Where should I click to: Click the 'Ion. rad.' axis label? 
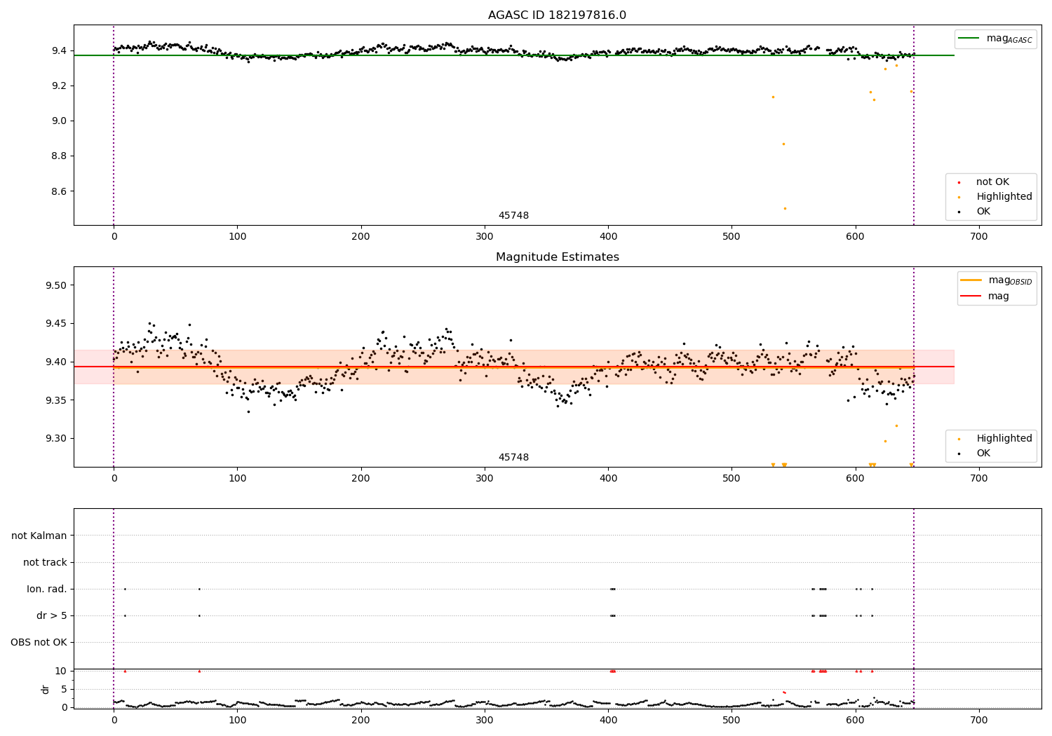(x=47, y=589)
